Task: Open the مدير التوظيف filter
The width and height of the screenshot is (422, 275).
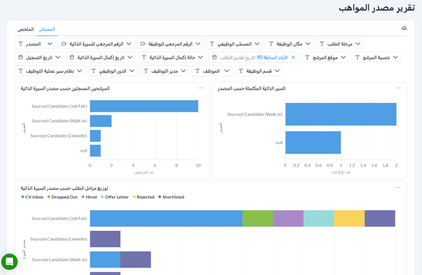Action: click(x=164, y=71)
